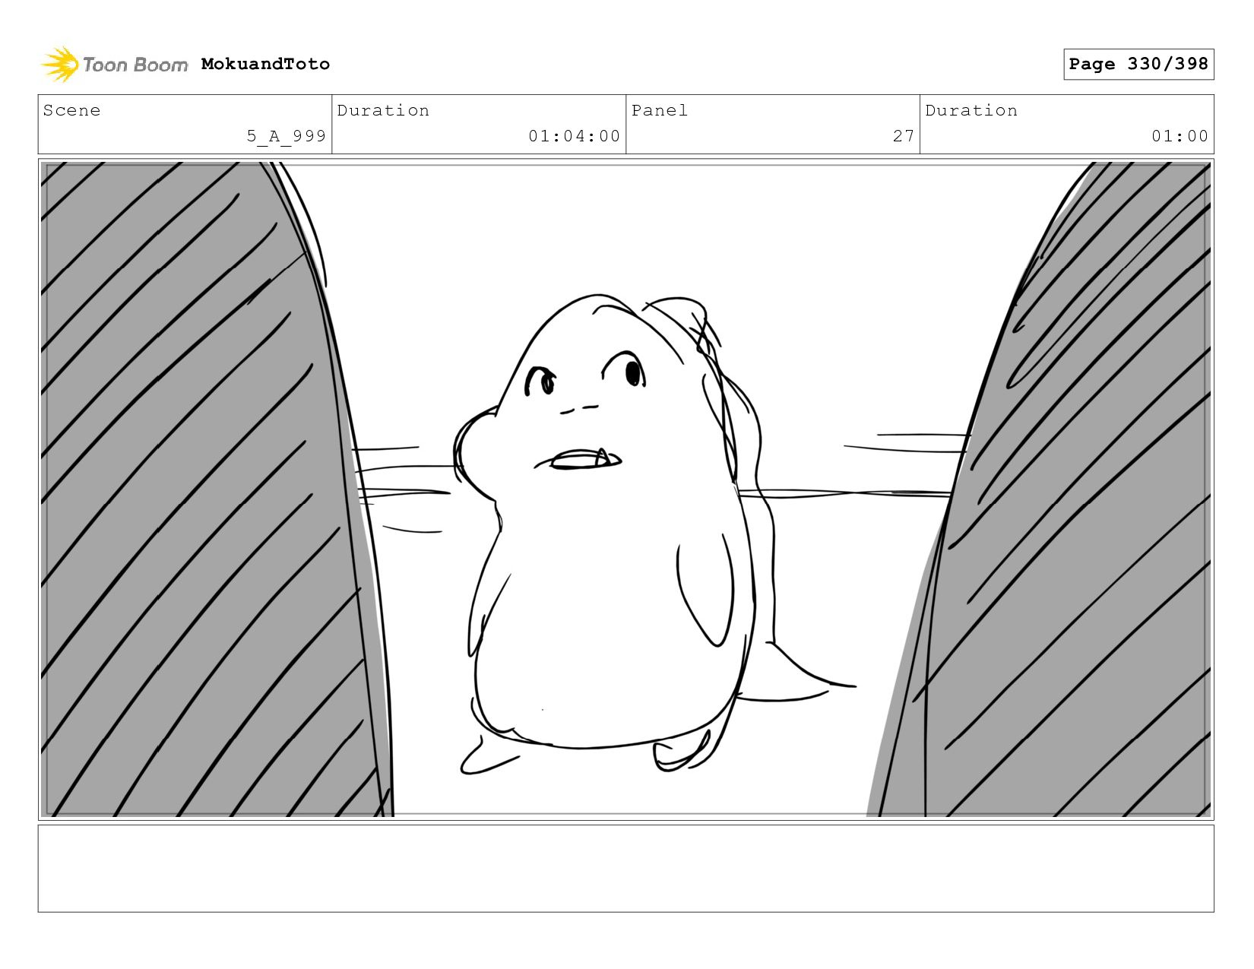Click the Panel label
The width and height of the screenshot is (1254, 969).
pos(660,110)
